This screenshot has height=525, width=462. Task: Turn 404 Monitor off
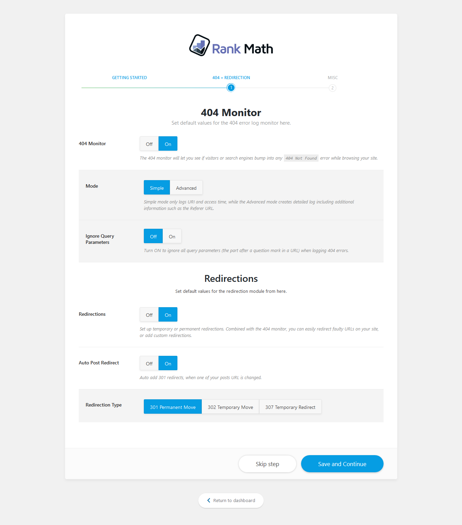pyautogui.click(x=149, y=144)
